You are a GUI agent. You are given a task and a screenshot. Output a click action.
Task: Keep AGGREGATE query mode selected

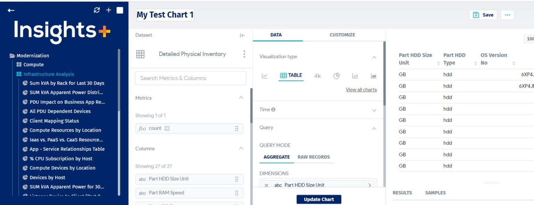click(276, 157)
